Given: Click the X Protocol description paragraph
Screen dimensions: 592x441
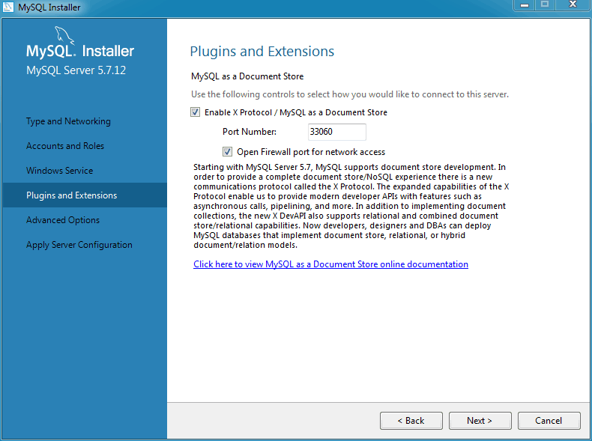Looking at the screenshot, I should tap(351, 206).
